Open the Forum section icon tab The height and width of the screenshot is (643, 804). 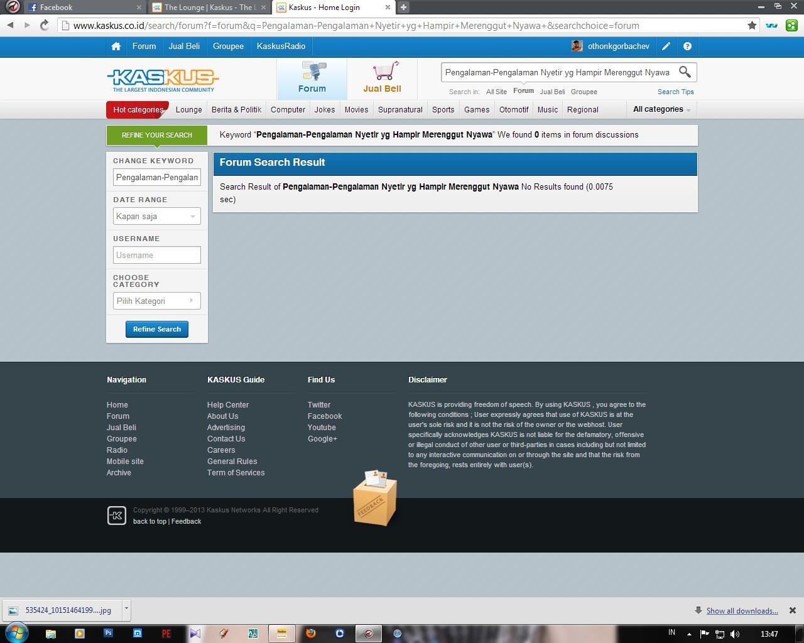pos(312,78)
